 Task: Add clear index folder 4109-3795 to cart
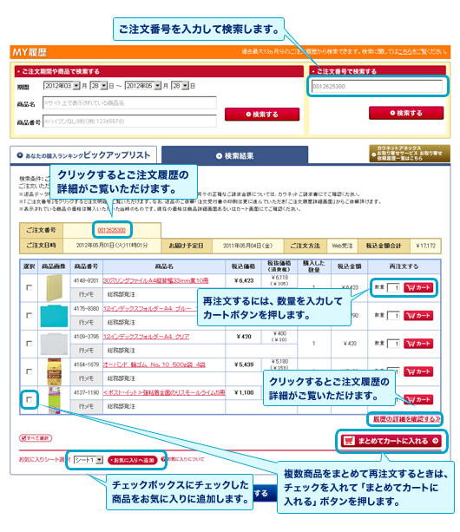click(418, 344)
